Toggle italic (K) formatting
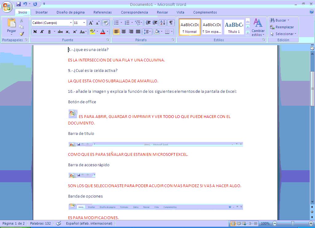 [x=42, y=32]
